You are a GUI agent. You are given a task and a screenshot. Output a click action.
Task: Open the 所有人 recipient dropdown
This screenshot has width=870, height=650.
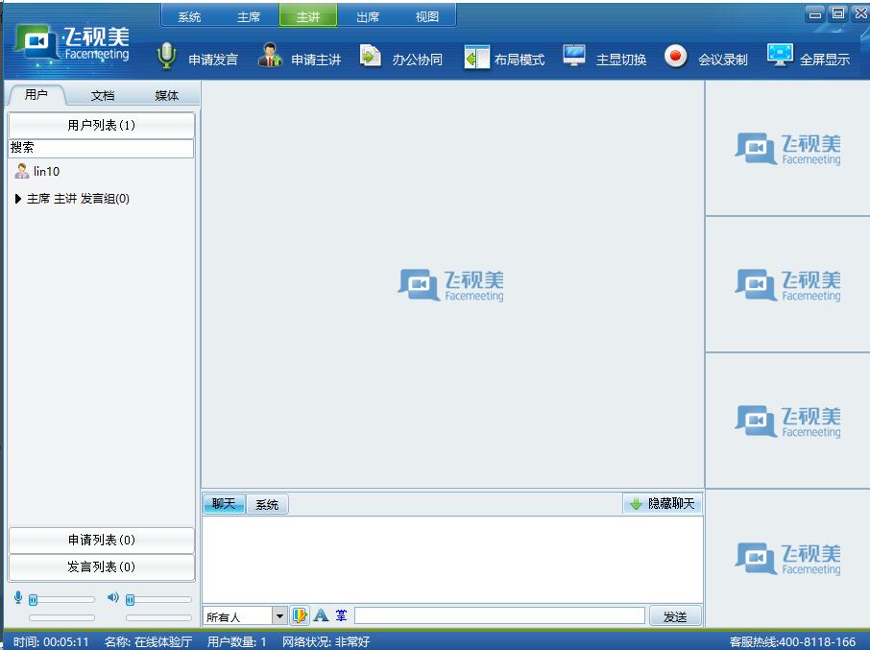(279, 616)
